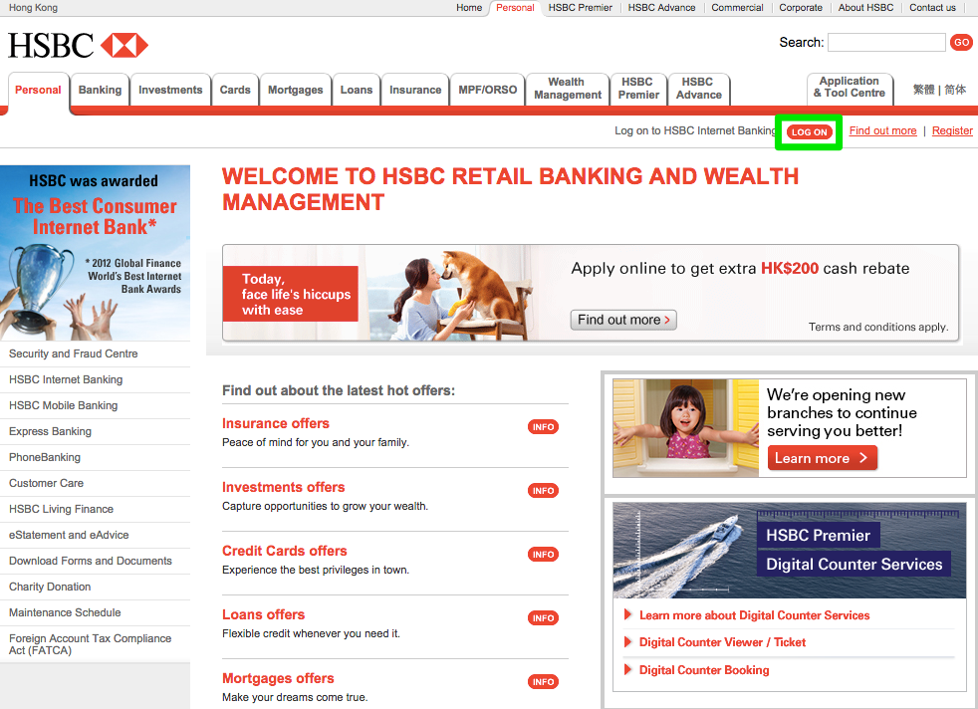Select the Insurance tab
This screenshot has height=709, width=978.
click(x=414, y=90)
